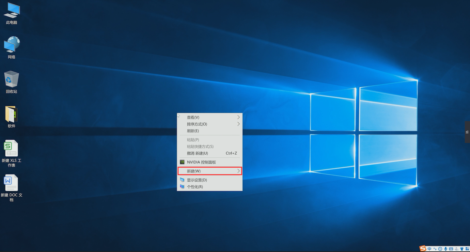The image size is (470, 252).
Task: Expand the 排序方式(O) submenu arrow
Action: [239, 124]
